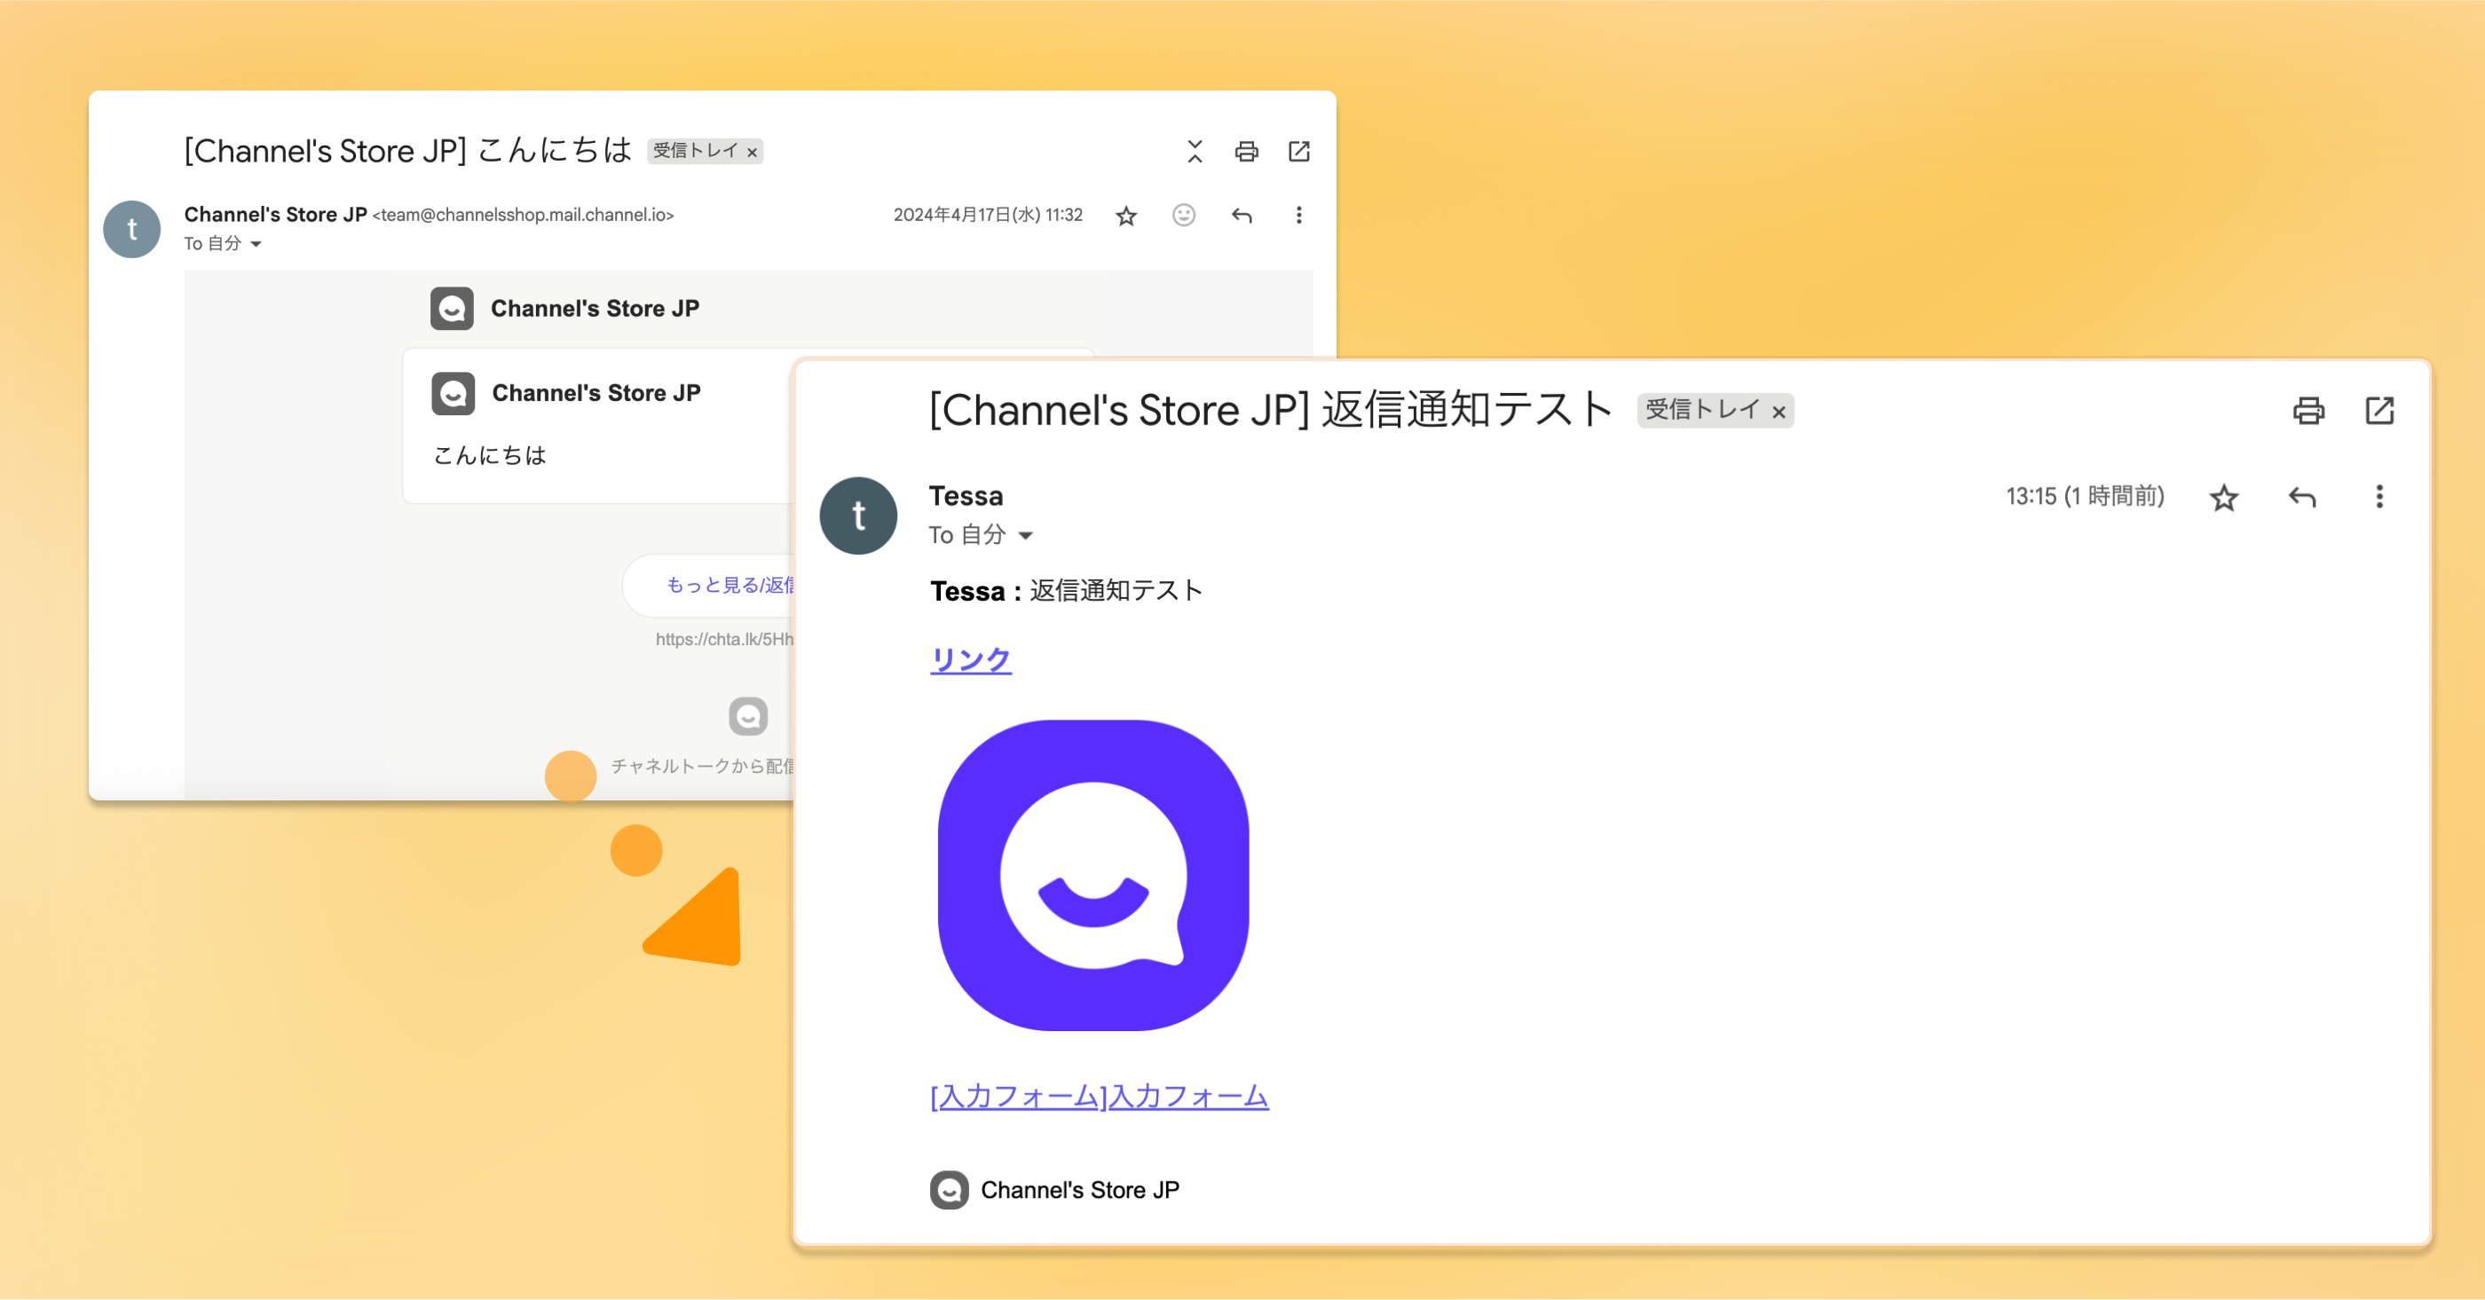This screenshot has height=1300, width=2485.
Task: Star the message from Tessa
Action: (2223, 498)
